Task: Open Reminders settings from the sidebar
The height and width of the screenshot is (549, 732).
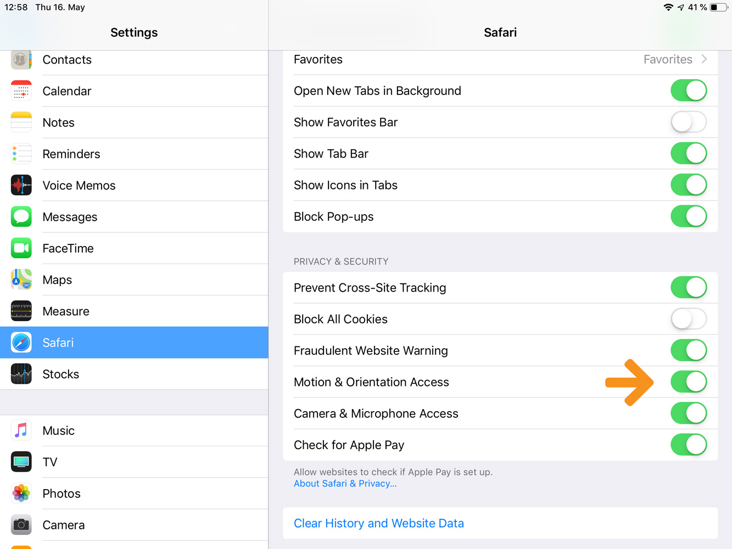Action: pos(134,154)
